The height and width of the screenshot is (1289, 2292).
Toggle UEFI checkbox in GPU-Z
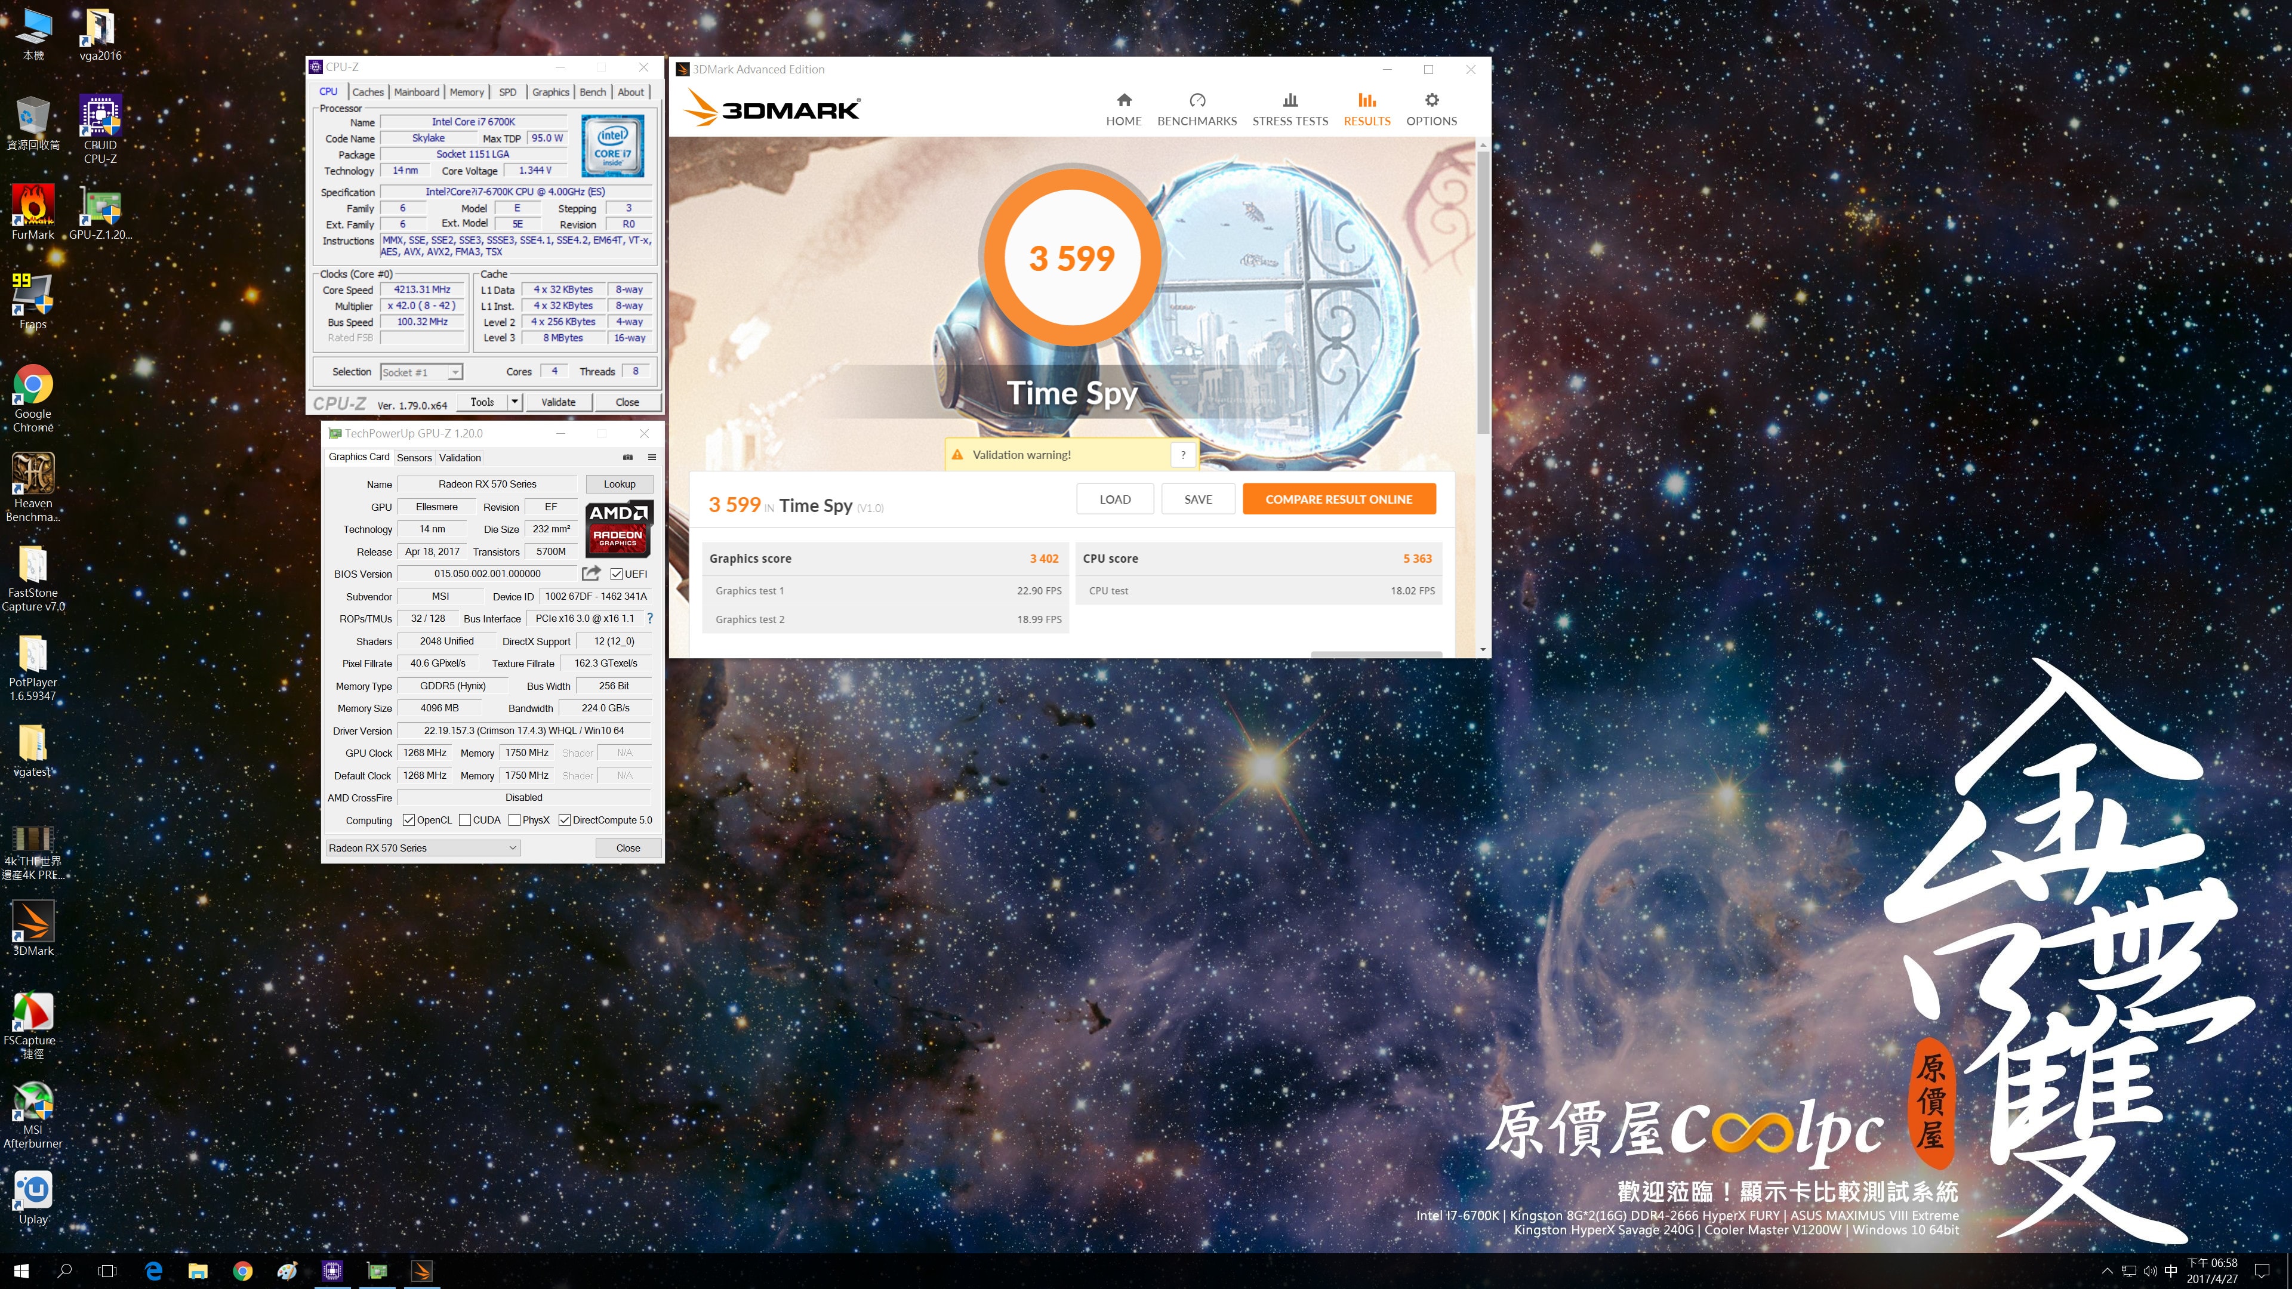pyautogui.click(x=617, y=573)
